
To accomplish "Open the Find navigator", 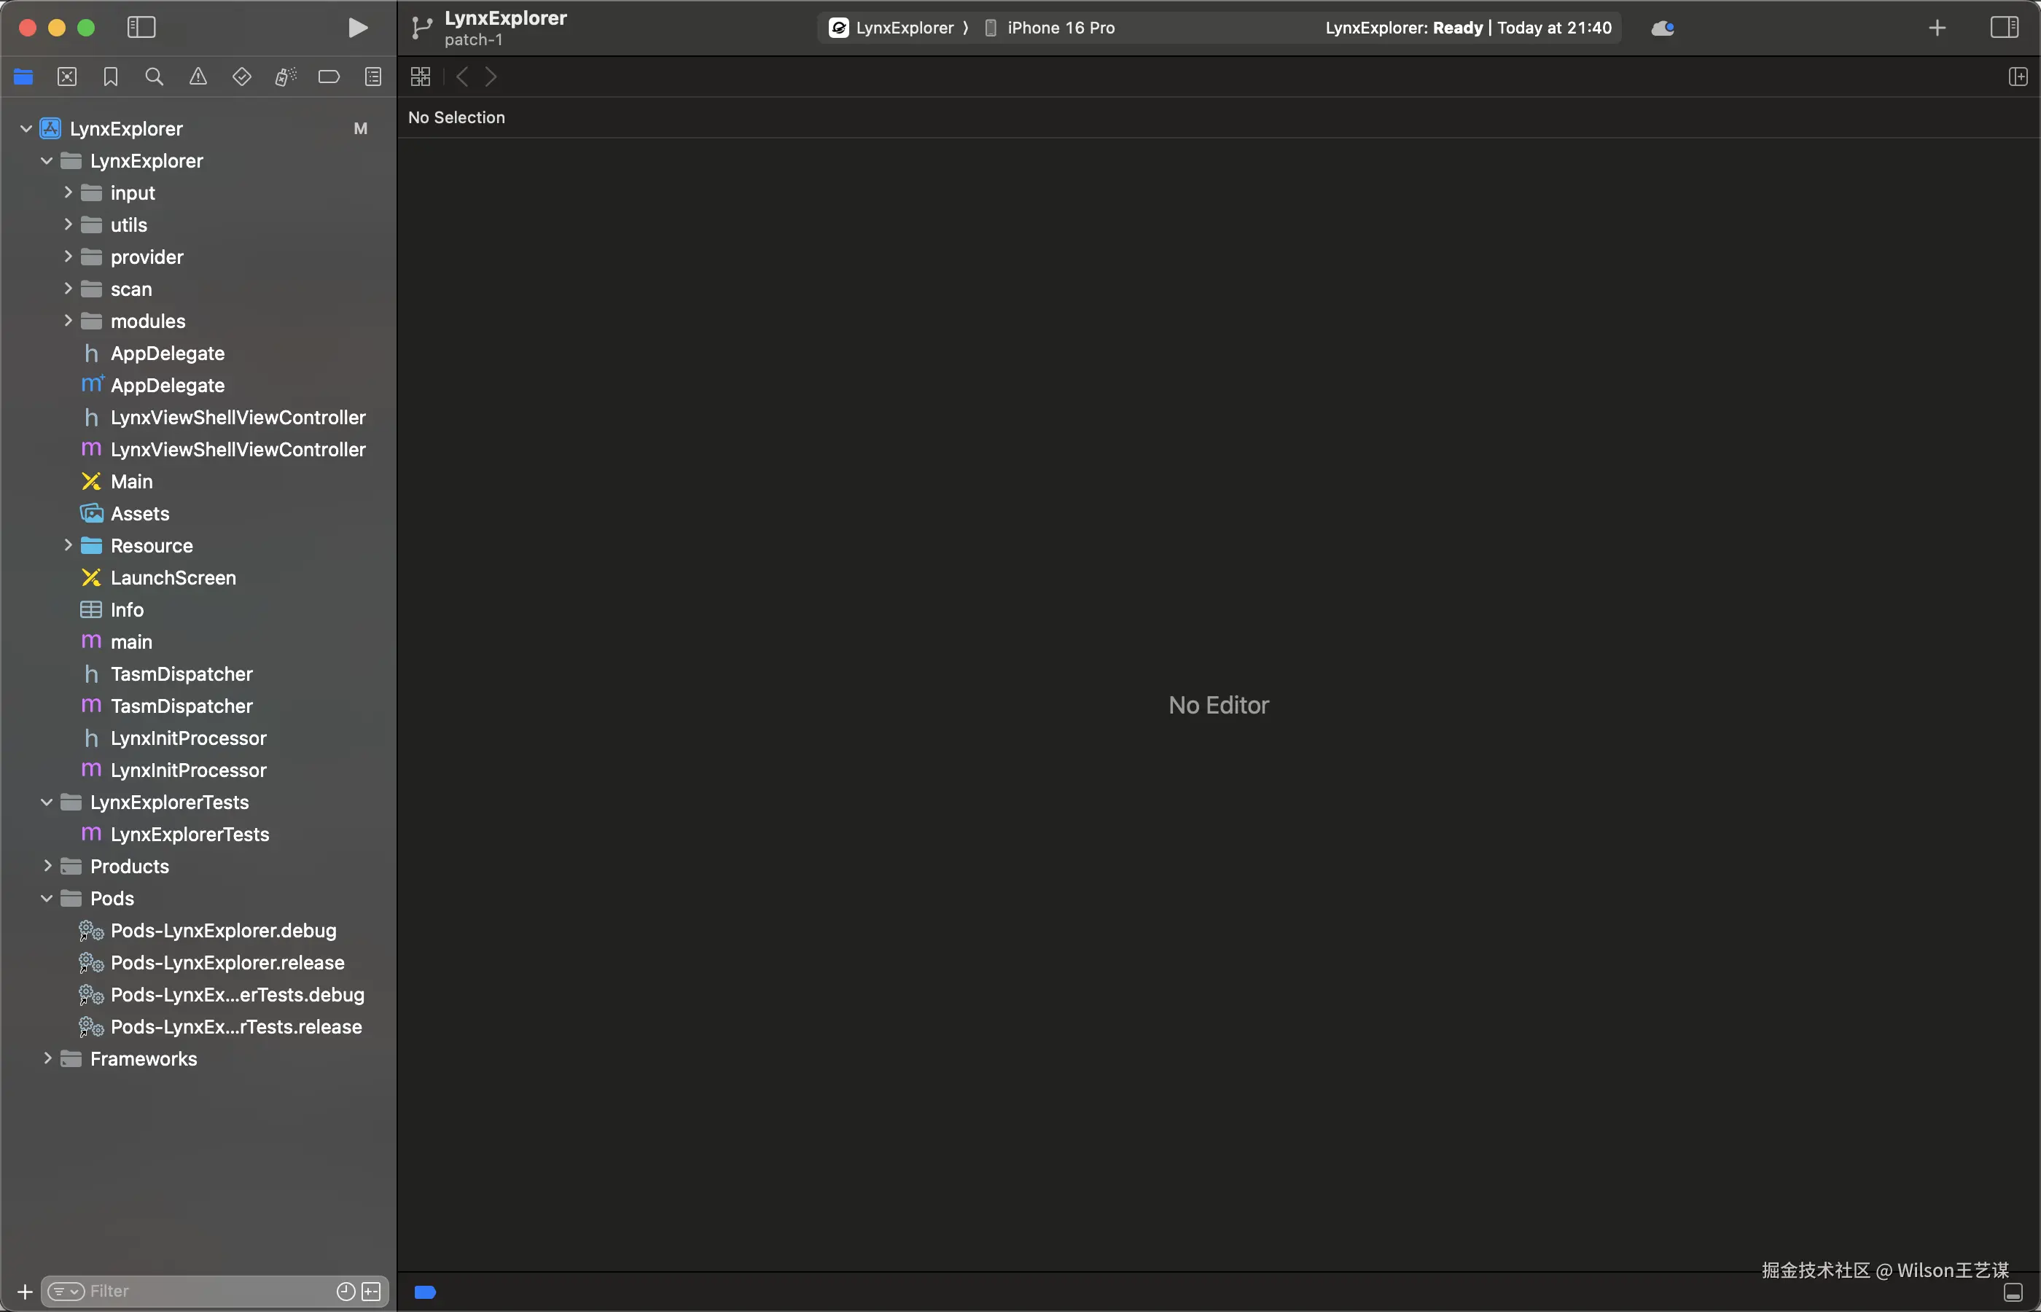I will 155,77.
